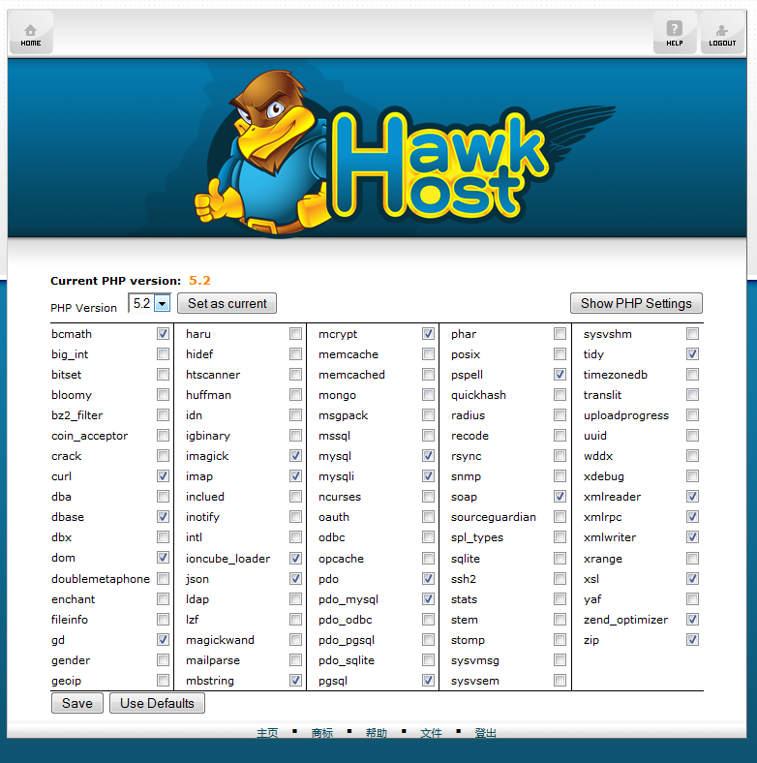This screenshot has height=763, width=757.
Task: Uncheck the mcrypt checkbox
Action: point(428,334)
